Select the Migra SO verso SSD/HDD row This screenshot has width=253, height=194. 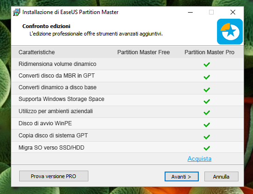point(127,147)
